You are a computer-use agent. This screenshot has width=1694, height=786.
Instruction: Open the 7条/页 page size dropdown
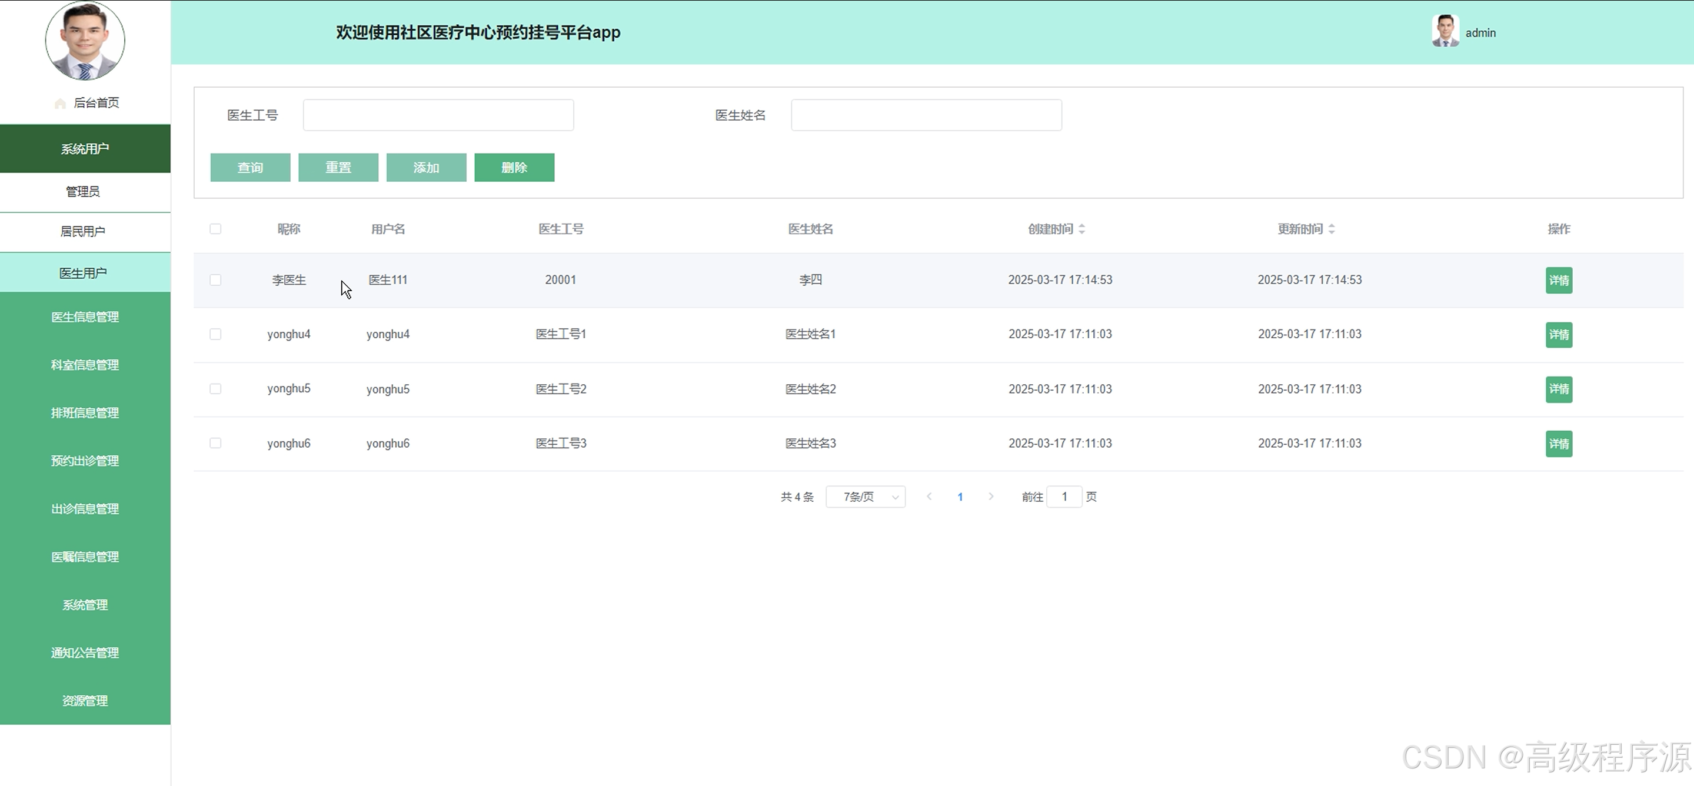[x=866, y=497]
